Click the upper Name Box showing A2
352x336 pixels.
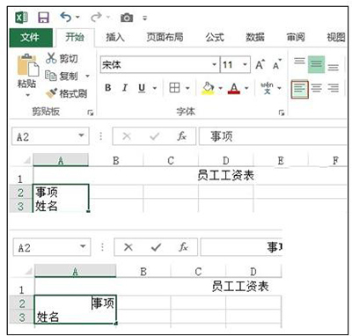(x=50, y=136)
